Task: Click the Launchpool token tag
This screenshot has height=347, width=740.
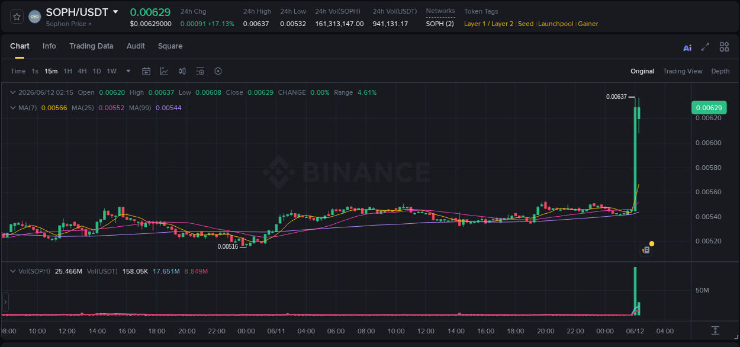Action: [556, 24]
